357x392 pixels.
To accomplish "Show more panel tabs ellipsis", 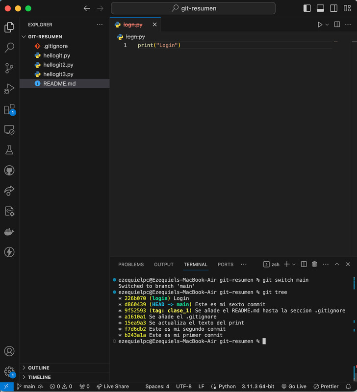I will click(244, 264).
